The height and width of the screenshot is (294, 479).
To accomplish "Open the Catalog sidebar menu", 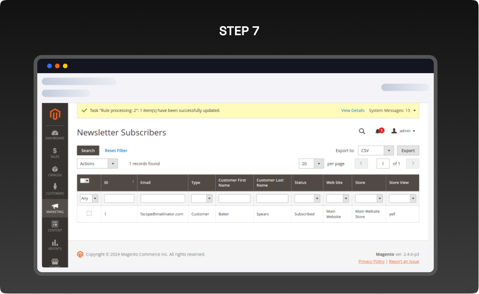I will tap(55, 171).
